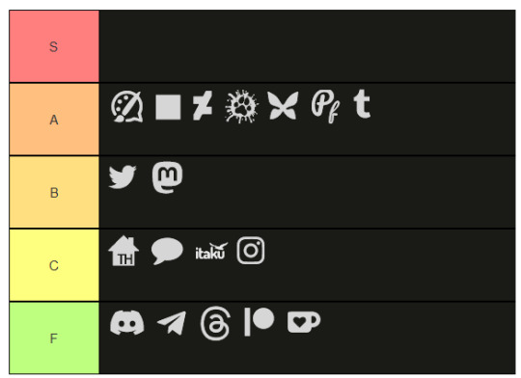Select the Pillowfort Pf icon
The width and height of the screenshot is (521, 378).
click(x=326, y=106)
